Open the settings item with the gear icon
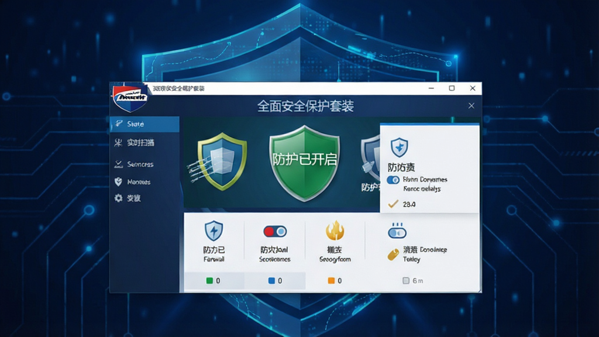This screenshot has width=599, height=337. click(x=145, y=198)
